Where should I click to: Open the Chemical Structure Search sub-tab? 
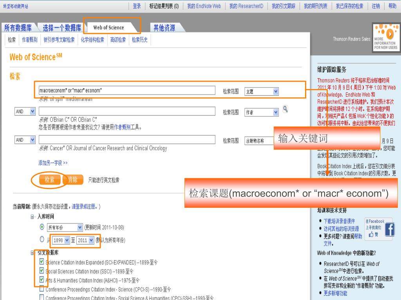(92, 39)
